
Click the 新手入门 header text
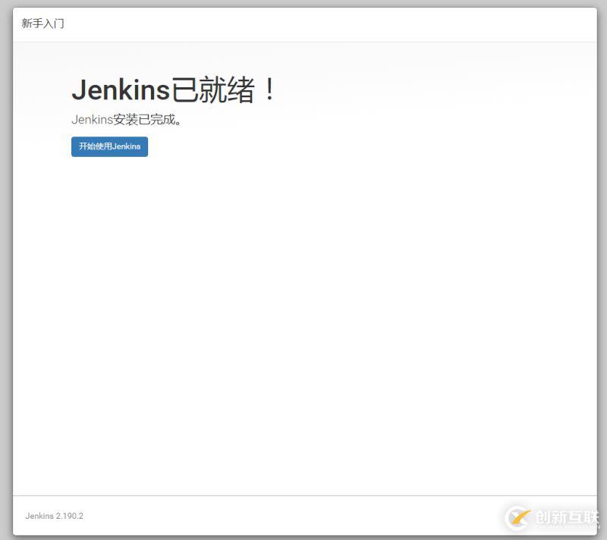(40, 24)
